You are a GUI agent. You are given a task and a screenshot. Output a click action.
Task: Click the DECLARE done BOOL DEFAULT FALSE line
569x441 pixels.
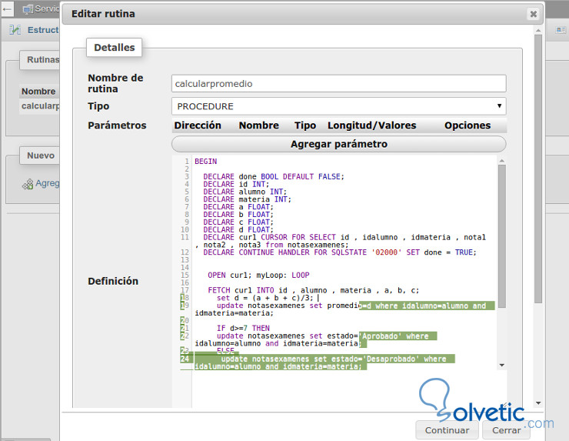274,176
